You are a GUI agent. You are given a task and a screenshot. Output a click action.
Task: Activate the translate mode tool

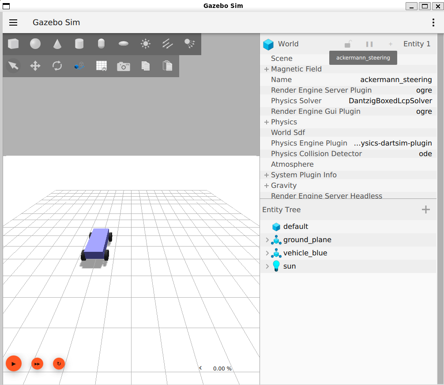click(x=35, y=66)
